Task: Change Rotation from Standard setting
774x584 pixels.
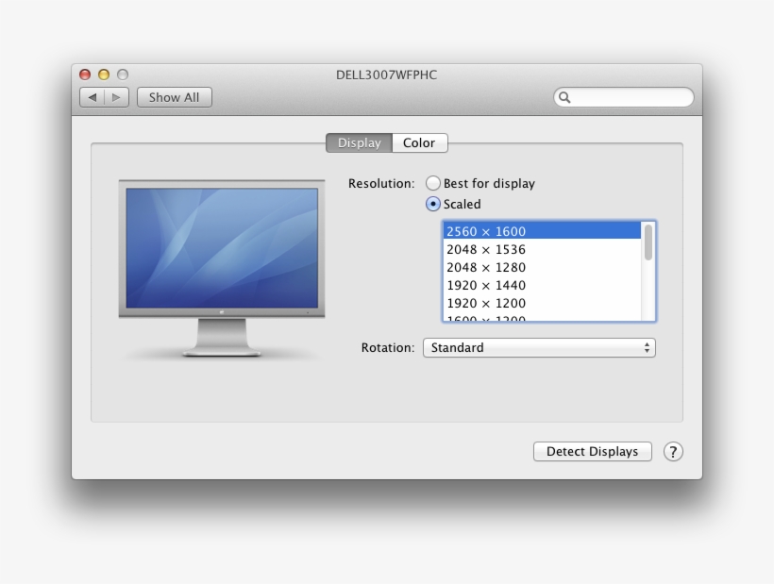Action: coord(538,347)
